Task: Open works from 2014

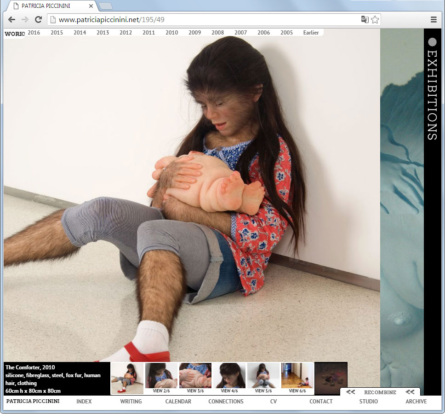Action: click(80, 32)
